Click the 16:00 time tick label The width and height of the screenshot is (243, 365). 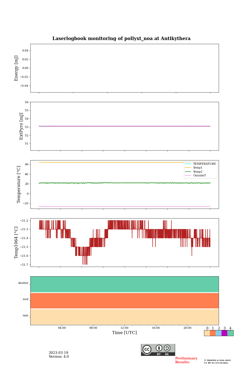156,328
